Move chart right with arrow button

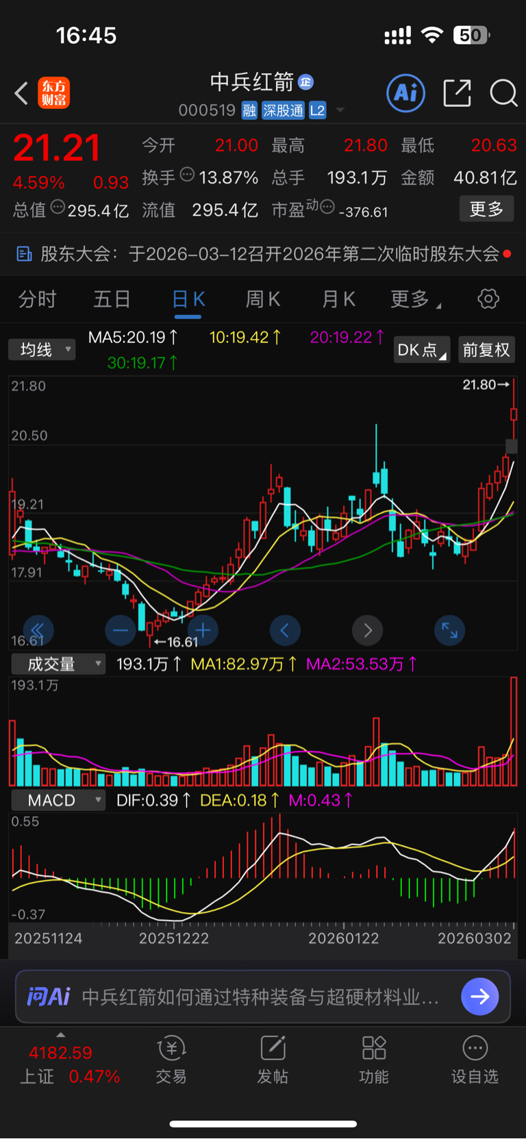pos(368,630)
